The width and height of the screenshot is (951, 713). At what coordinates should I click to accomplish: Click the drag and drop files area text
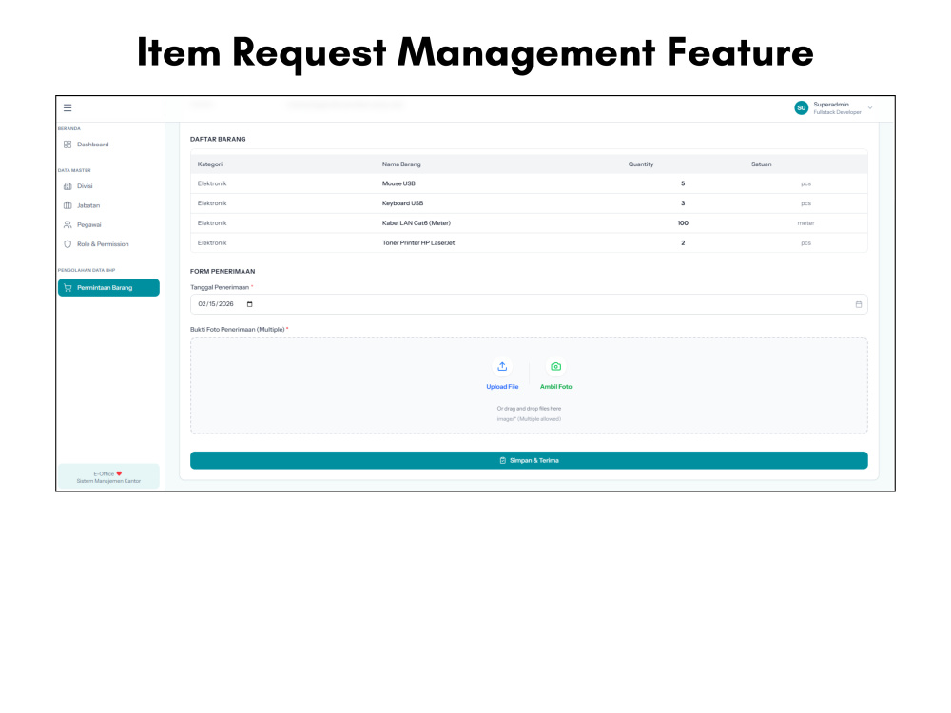tap(529, 409)
